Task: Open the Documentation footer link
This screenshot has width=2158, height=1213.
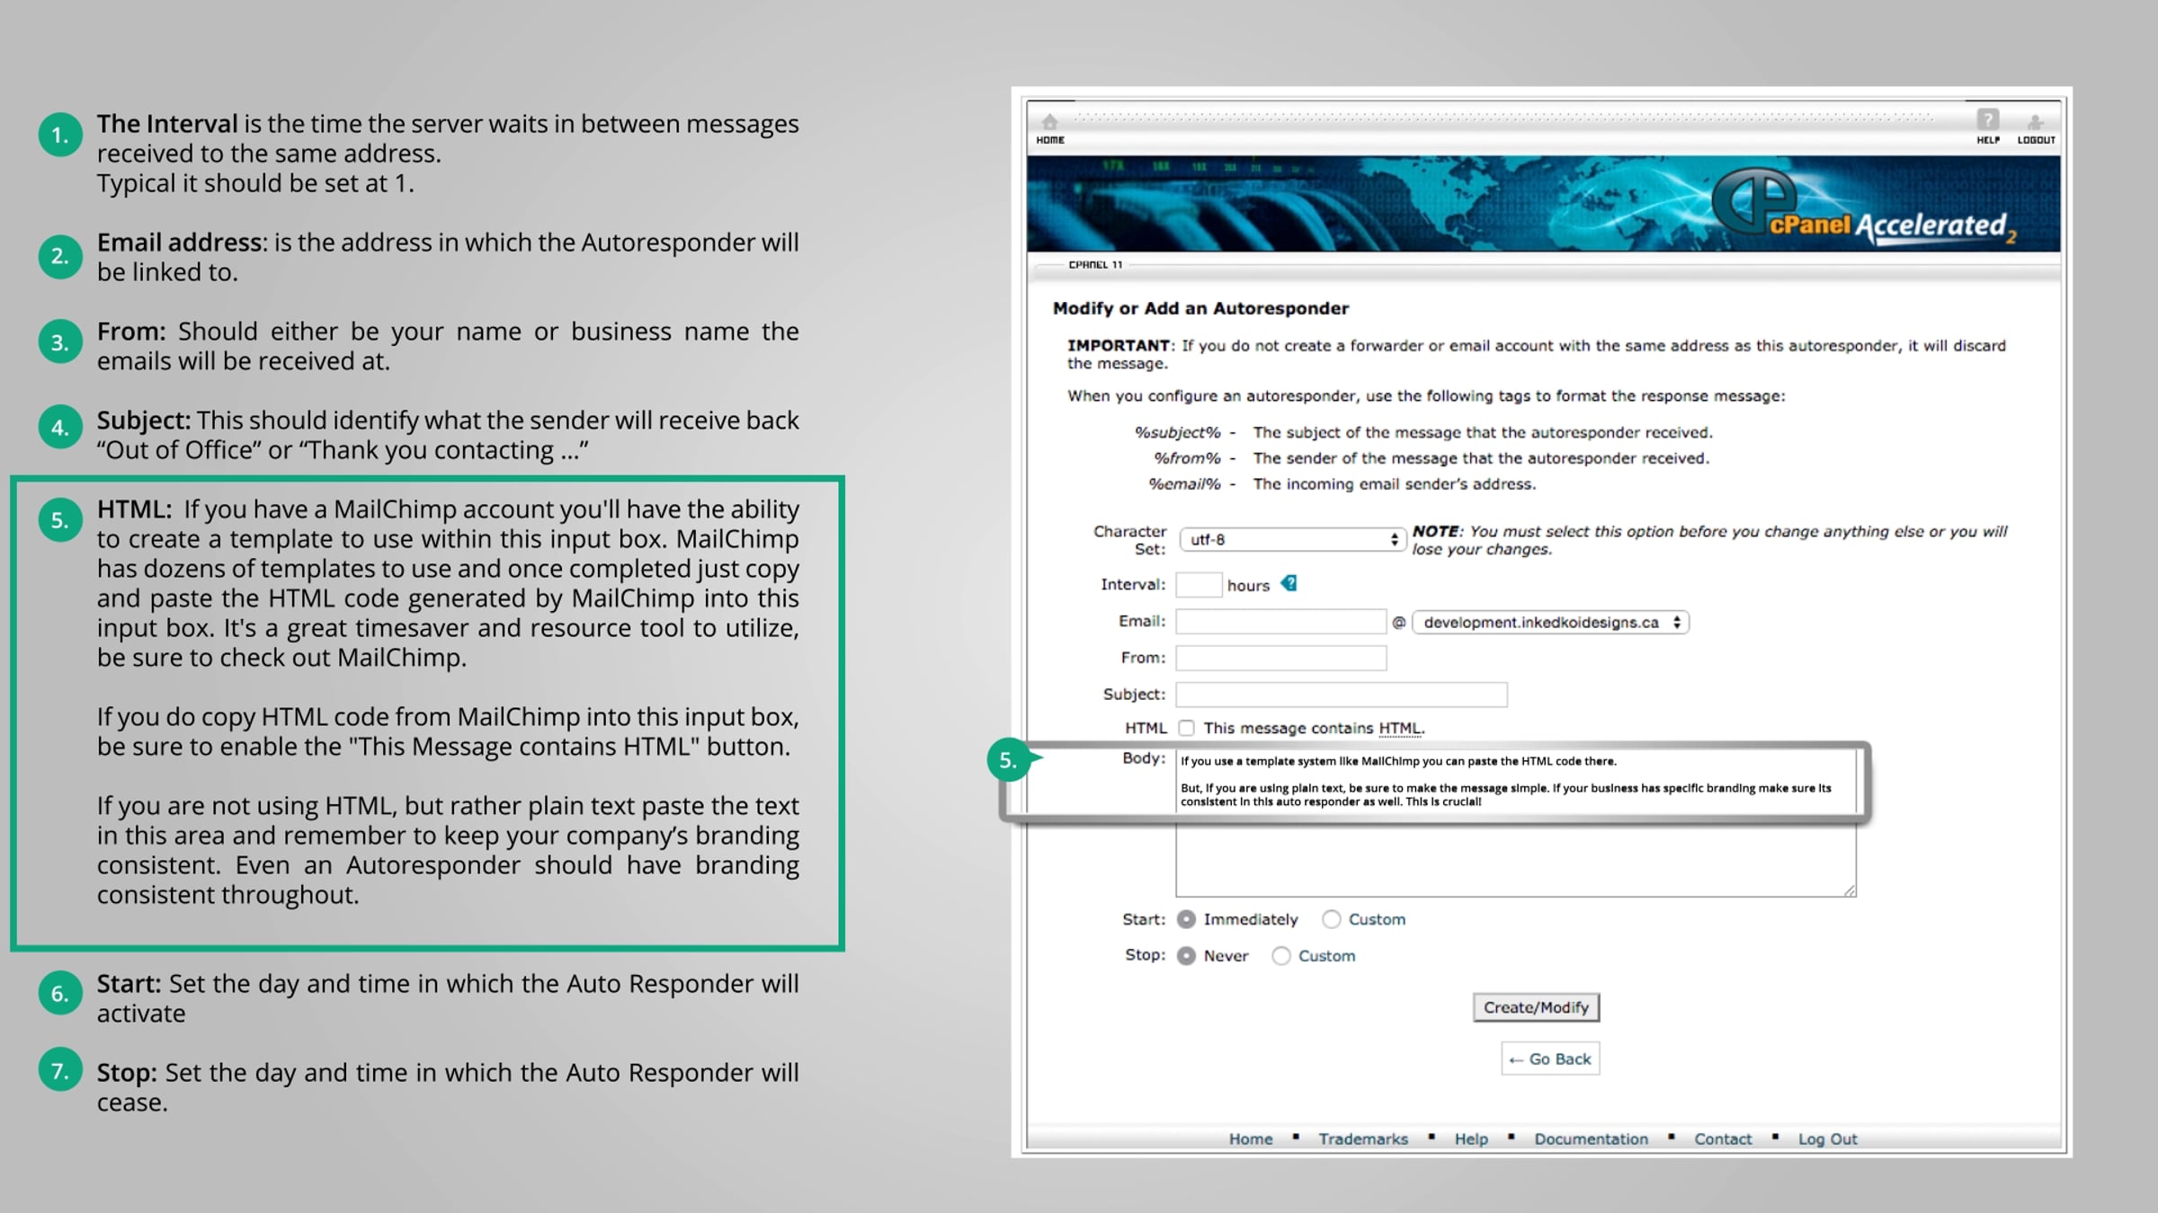Action: click(1591, 1139)
